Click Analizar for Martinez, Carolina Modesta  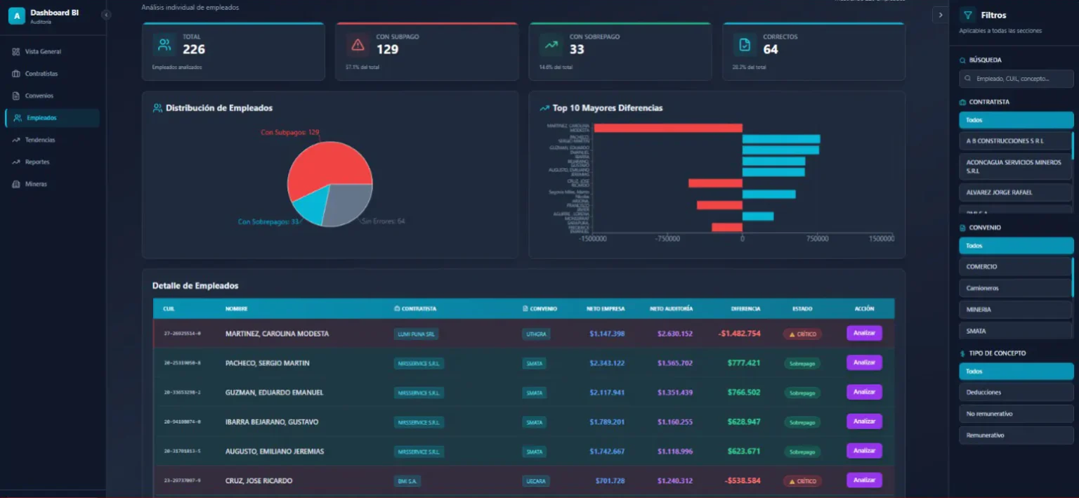[x=864, y=334]
